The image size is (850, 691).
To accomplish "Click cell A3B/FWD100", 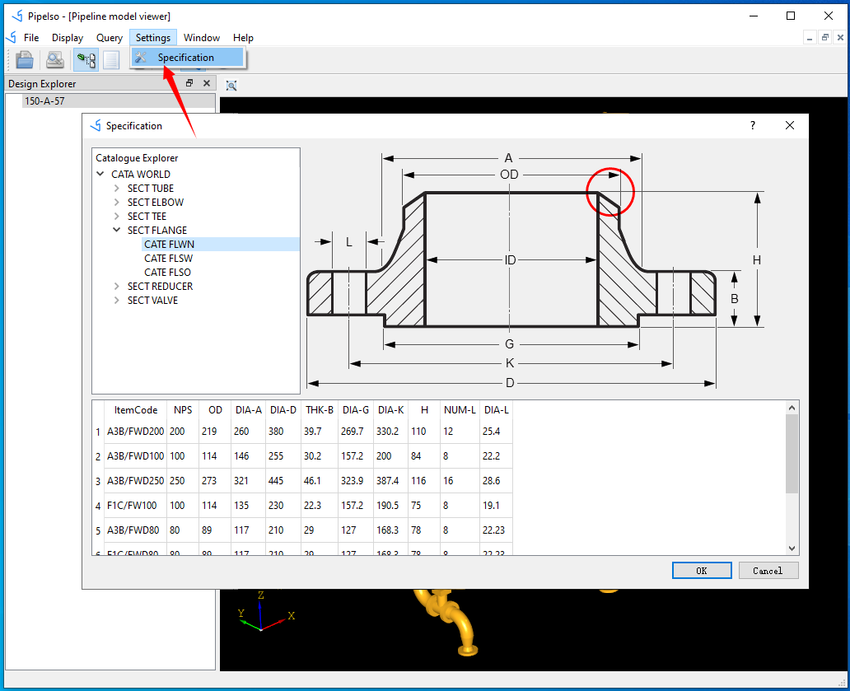I will 136,456.
